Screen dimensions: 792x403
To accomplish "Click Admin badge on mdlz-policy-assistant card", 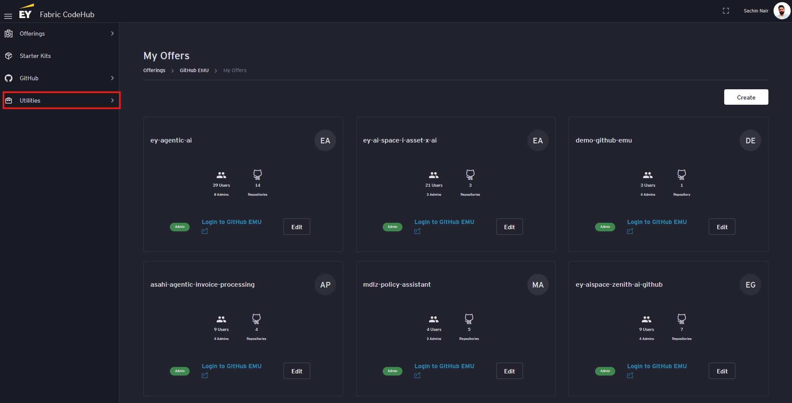I will [x=392, y=371].
